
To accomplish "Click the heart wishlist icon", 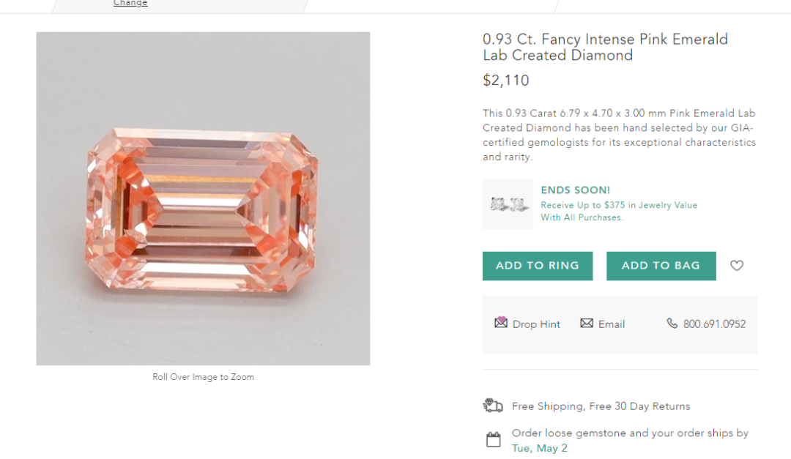I will point(737,266).
